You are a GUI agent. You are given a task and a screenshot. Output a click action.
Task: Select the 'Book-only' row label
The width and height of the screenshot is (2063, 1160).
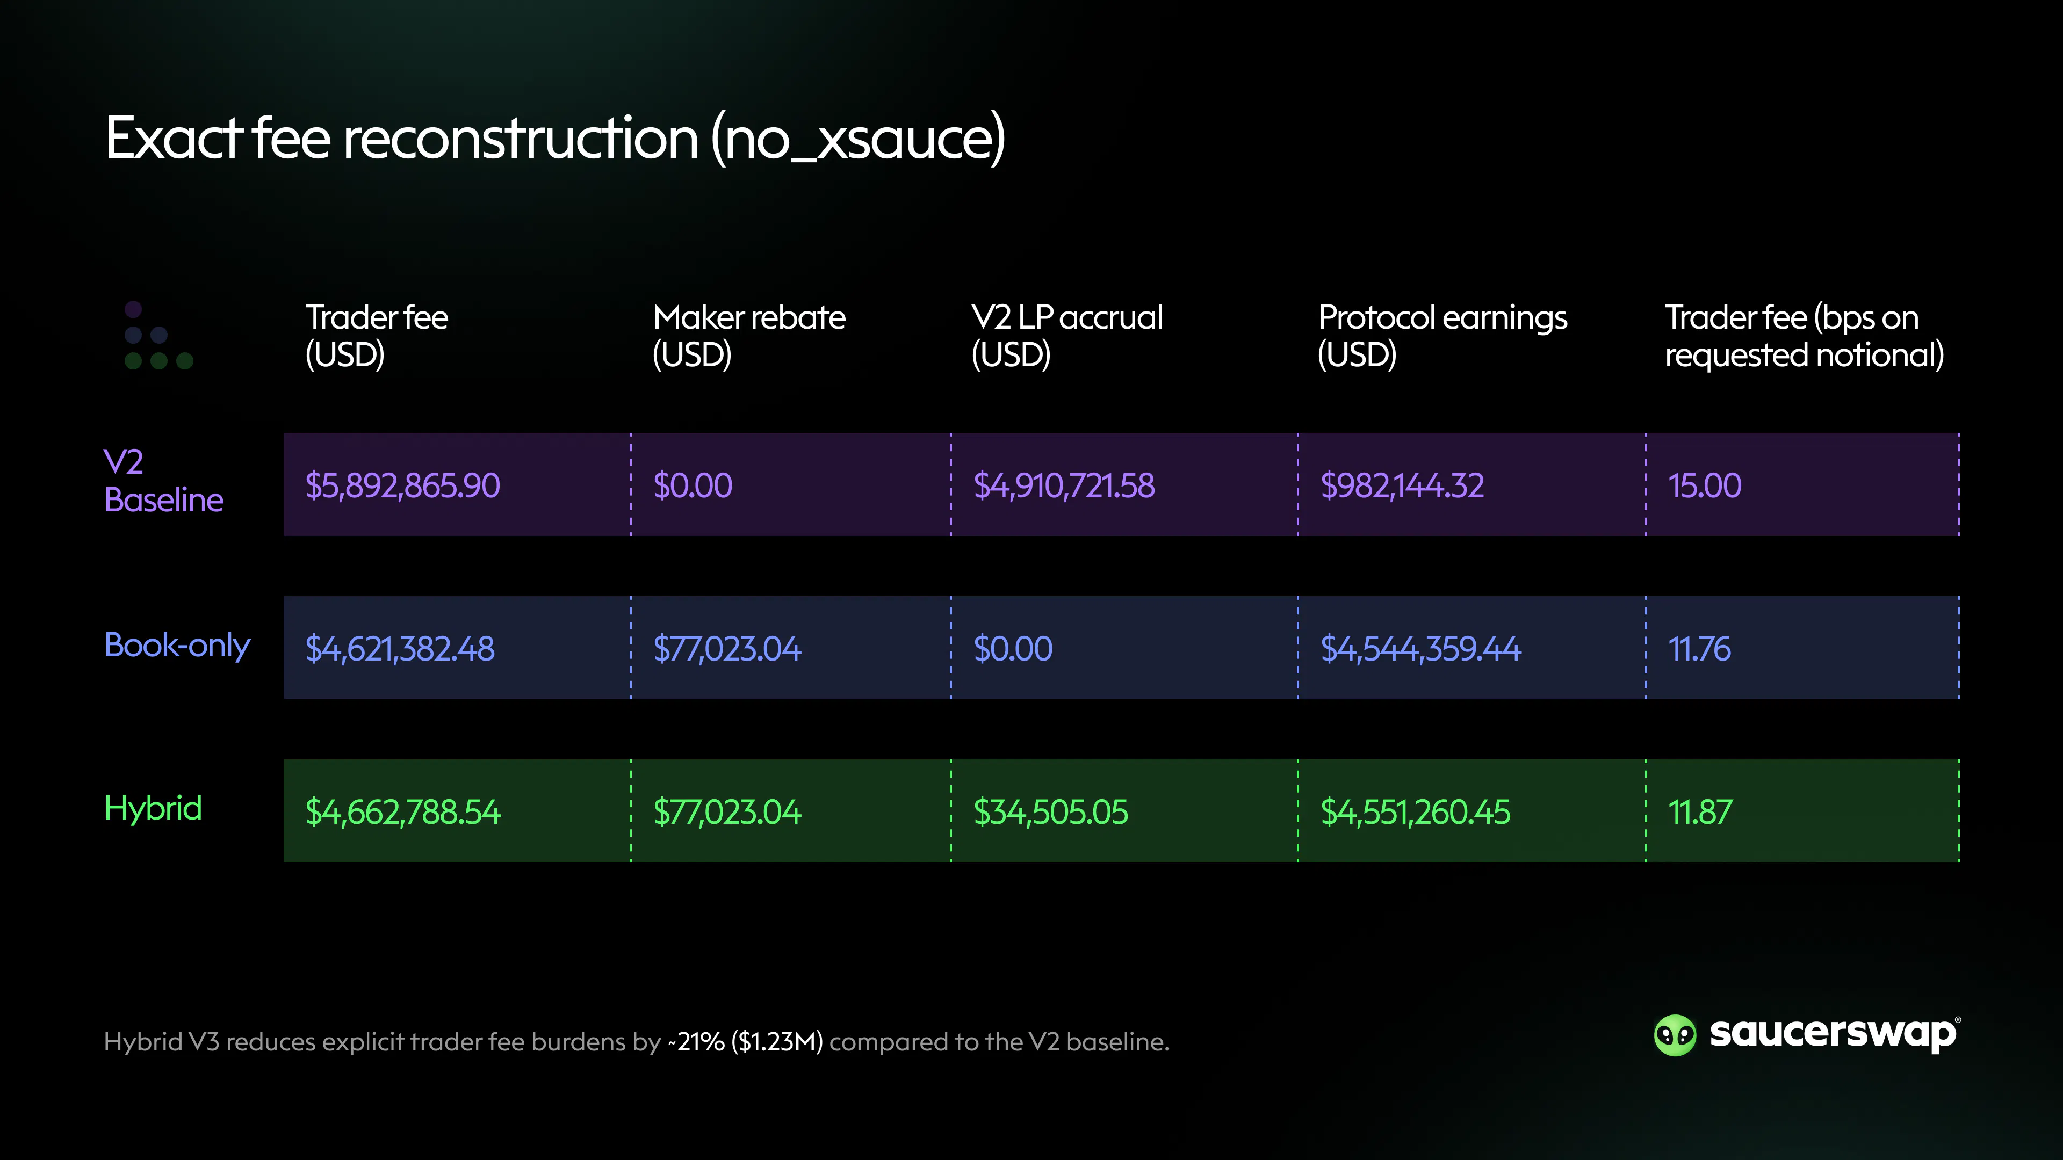coord(177,645)
